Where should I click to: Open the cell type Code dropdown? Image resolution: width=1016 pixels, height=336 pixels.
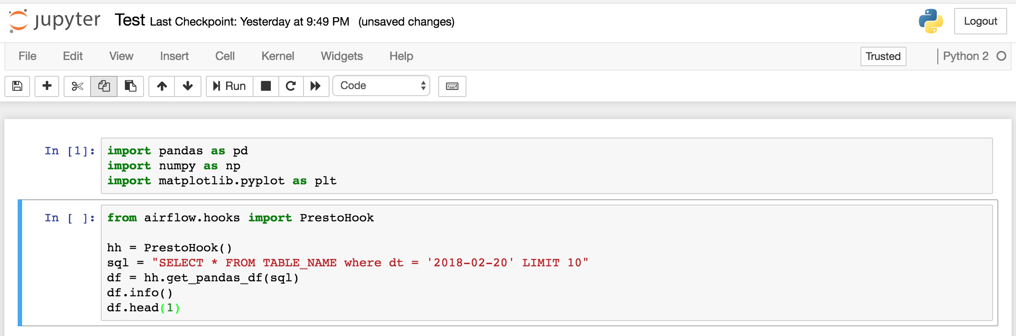tap(381, 86)
